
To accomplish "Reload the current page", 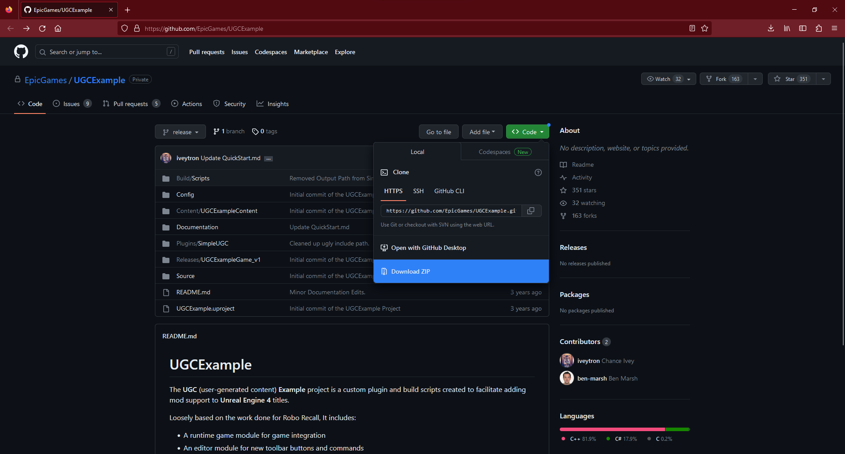I will click(42, 28).
